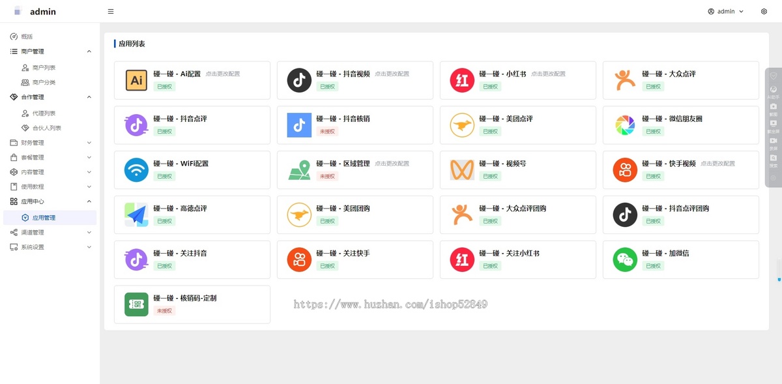
Task: Expand the 内容管理 menu group
Action: pos(50,172)
